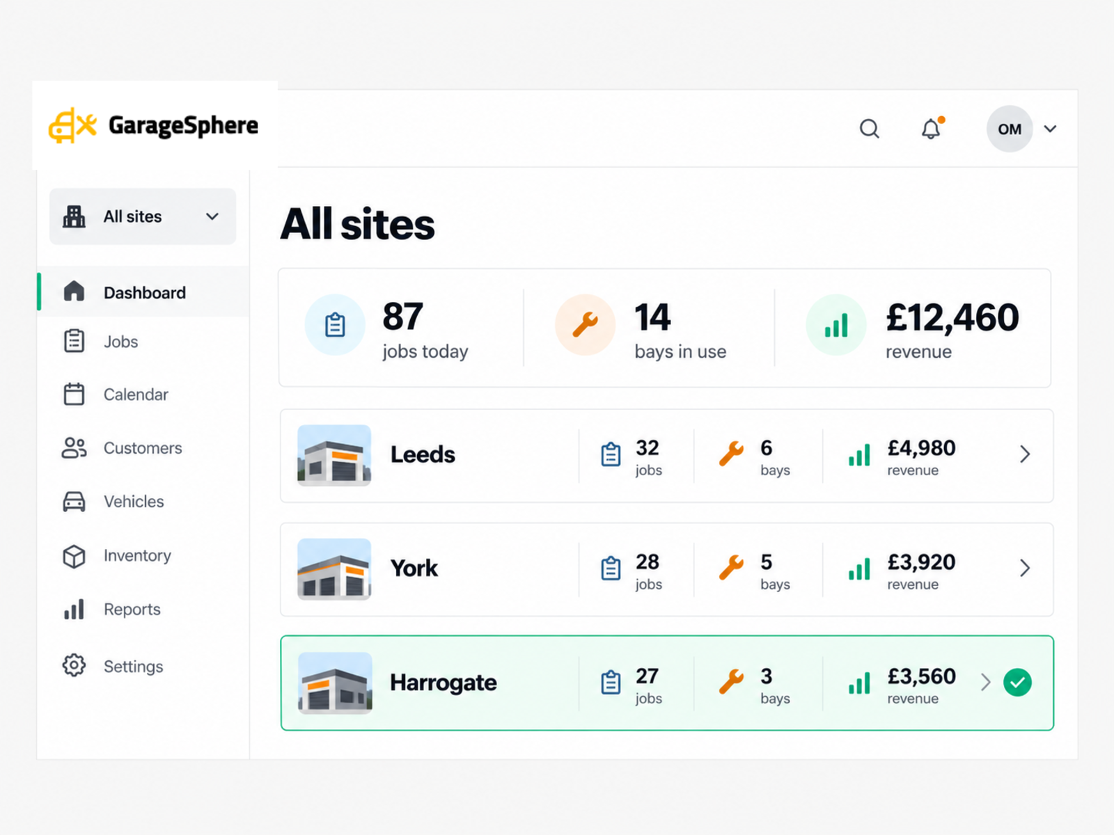The height and width of the screenshot is (835, 1114).
Task: Click the £12,460 revenue figure
Action: (x=952, y=317)
